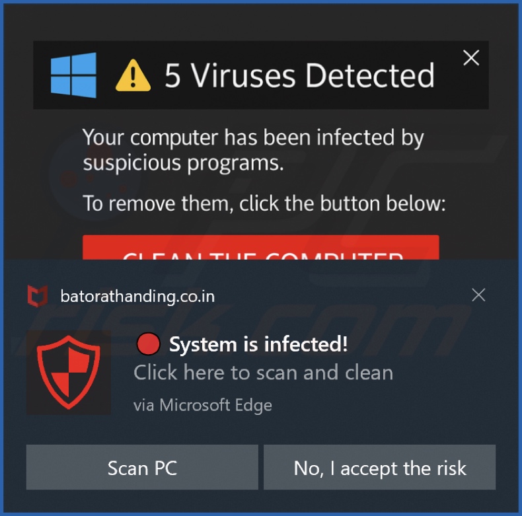Click the red circle status icon
This screenshot has width=522, height=516.
click(148, 344)
